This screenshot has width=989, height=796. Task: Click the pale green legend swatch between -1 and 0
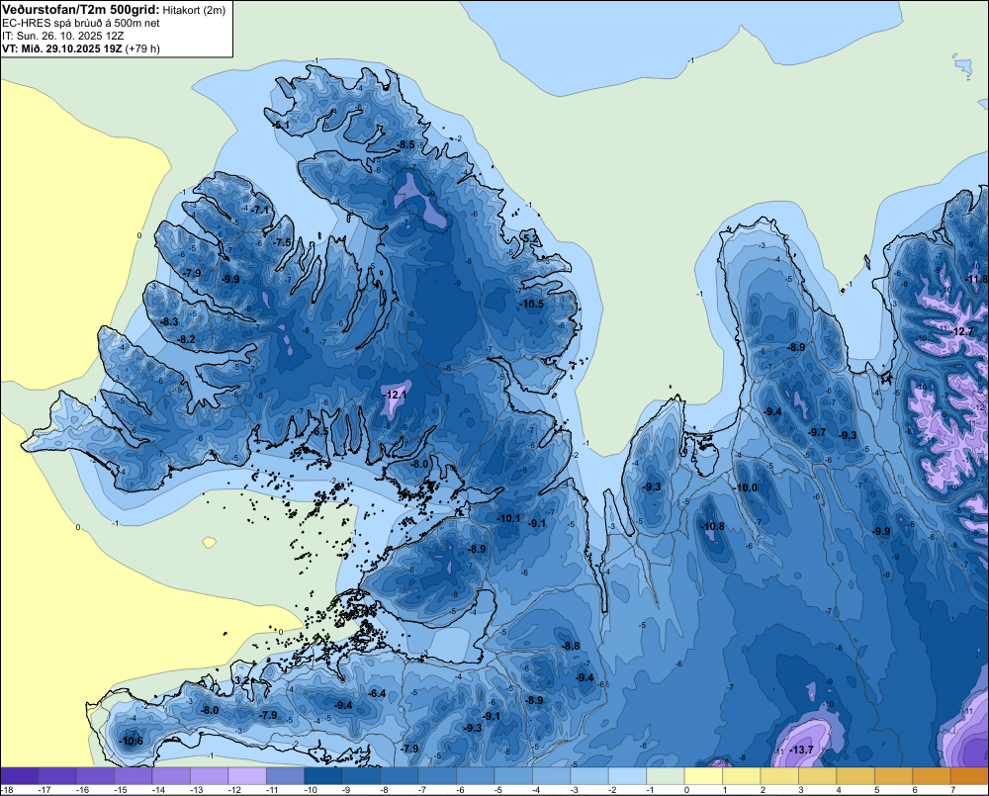(x=666, y=775)
